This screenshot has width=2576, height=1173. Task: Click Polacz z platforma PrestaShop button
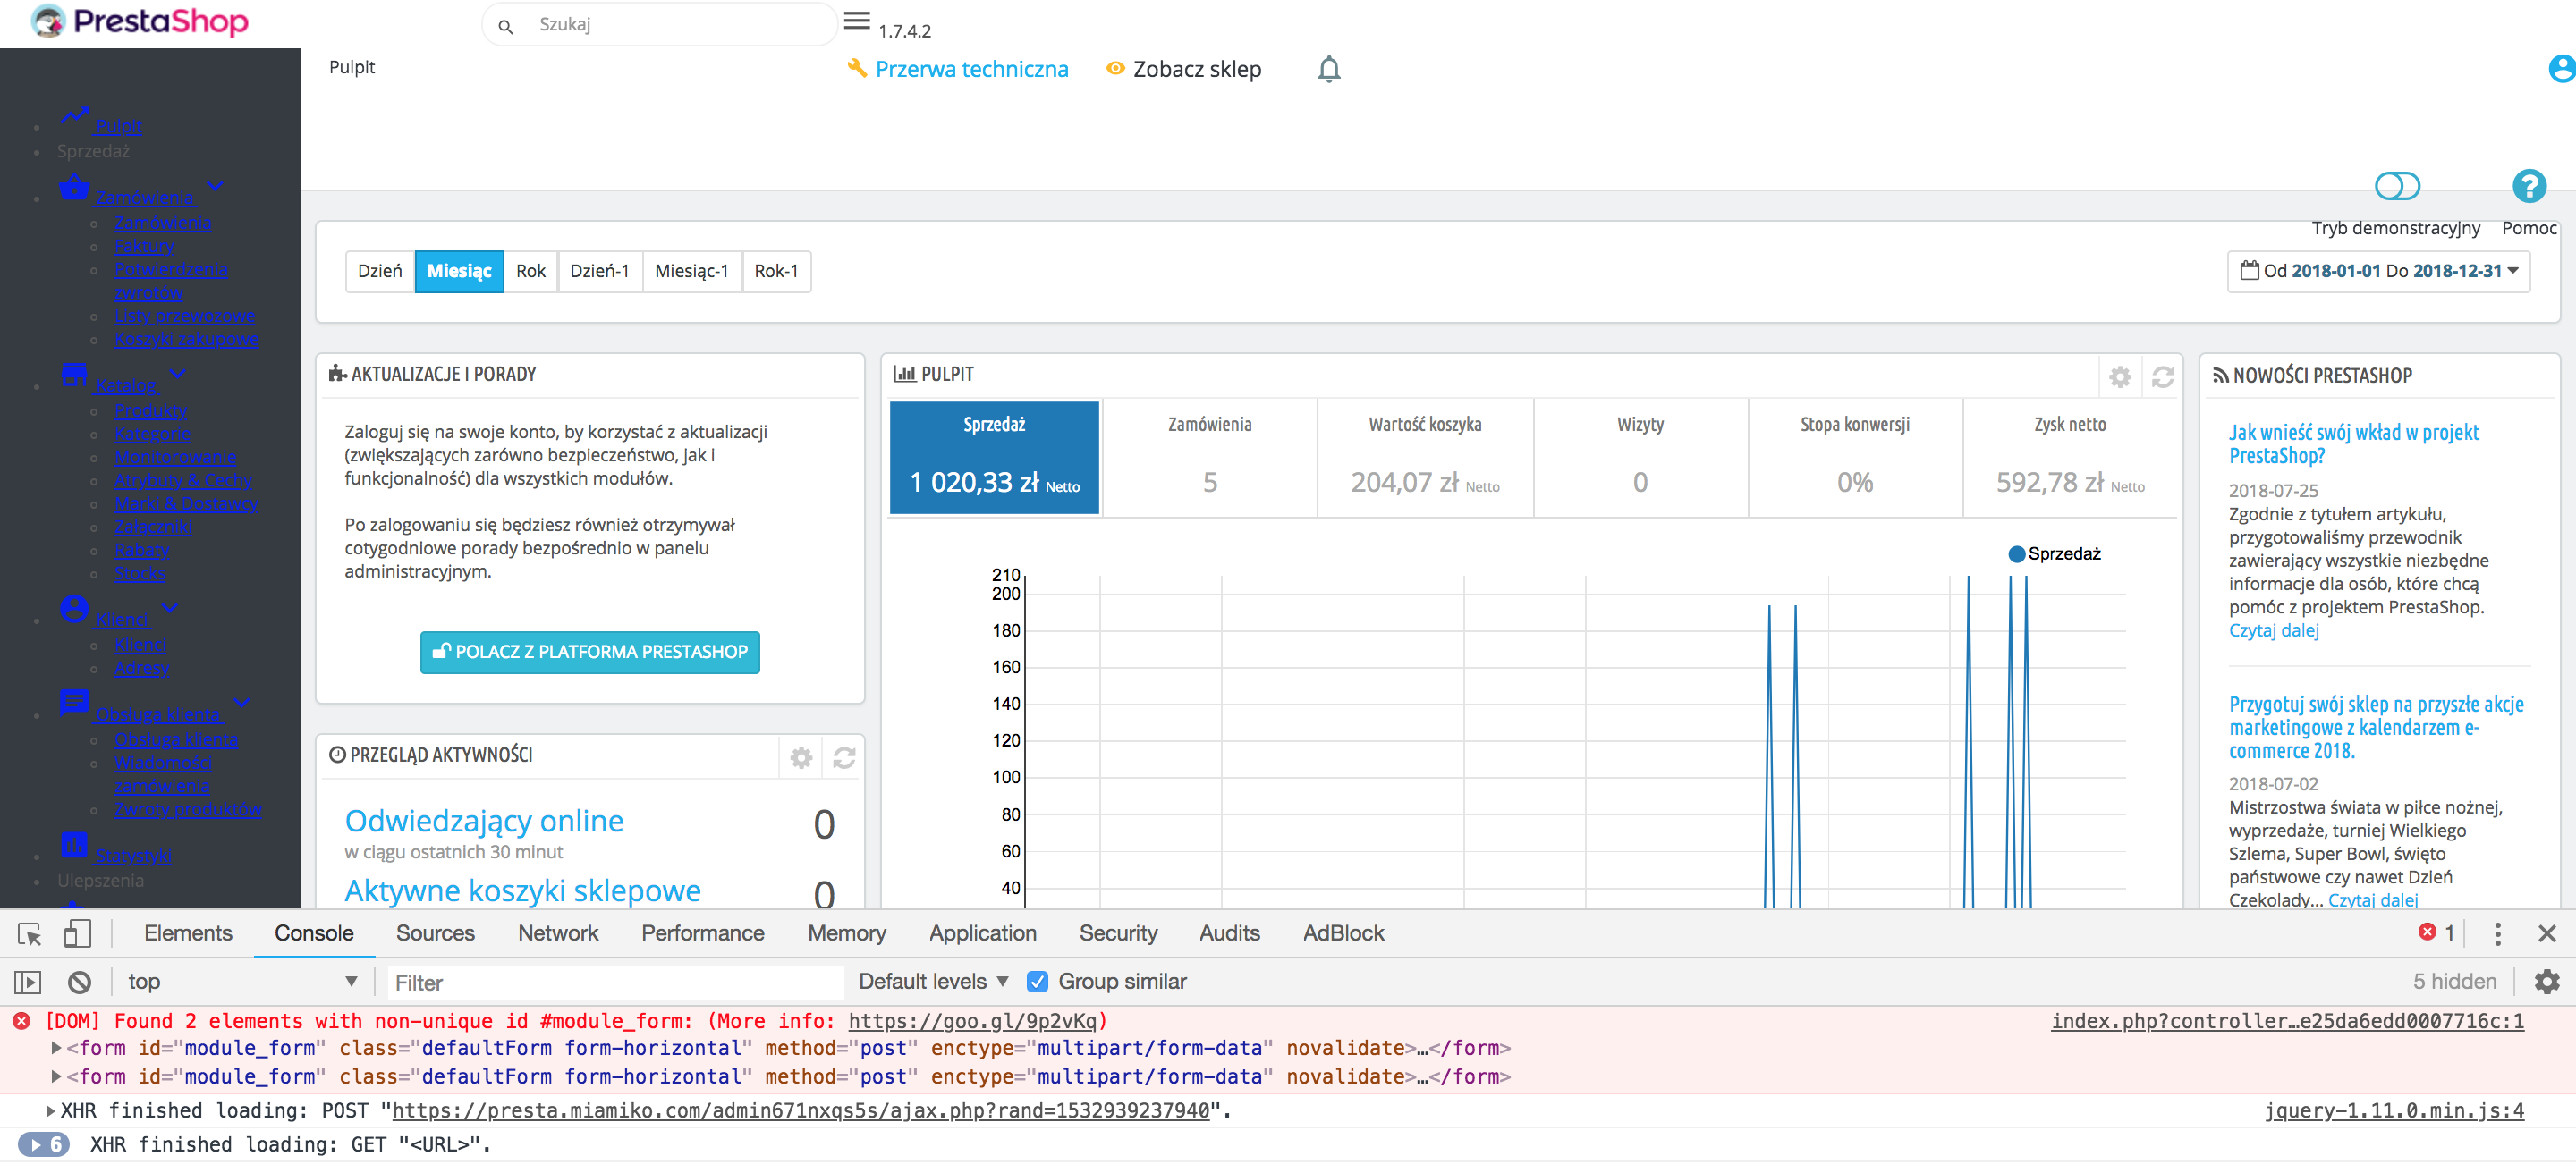click(x=589, y=653)
